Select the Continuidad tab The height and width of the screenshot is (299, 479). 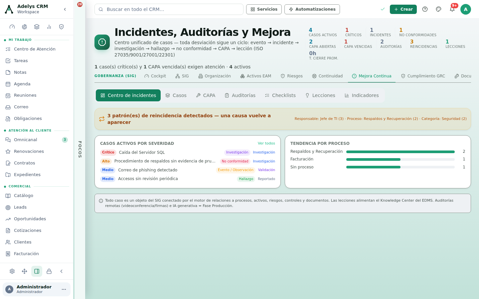(x=327, y=76)
